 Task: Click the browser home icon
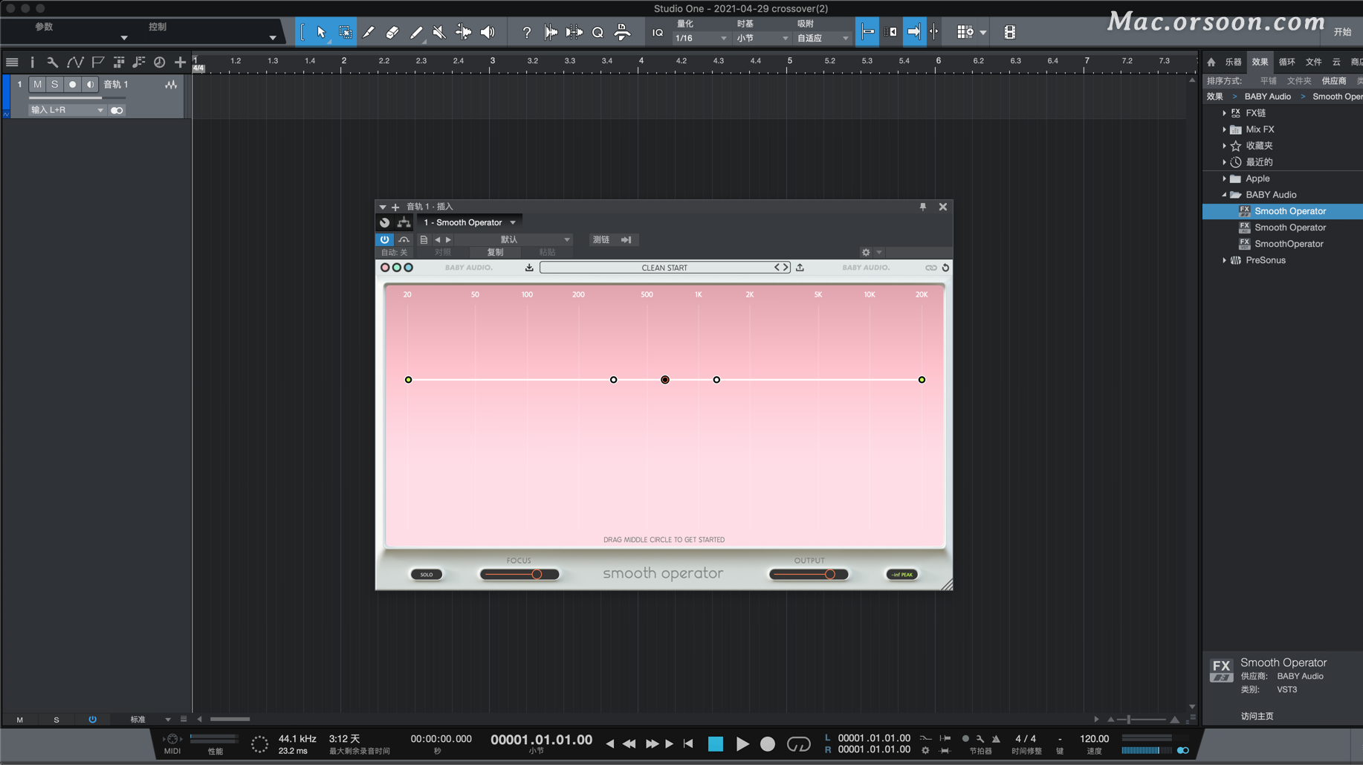click(1211, 62)
